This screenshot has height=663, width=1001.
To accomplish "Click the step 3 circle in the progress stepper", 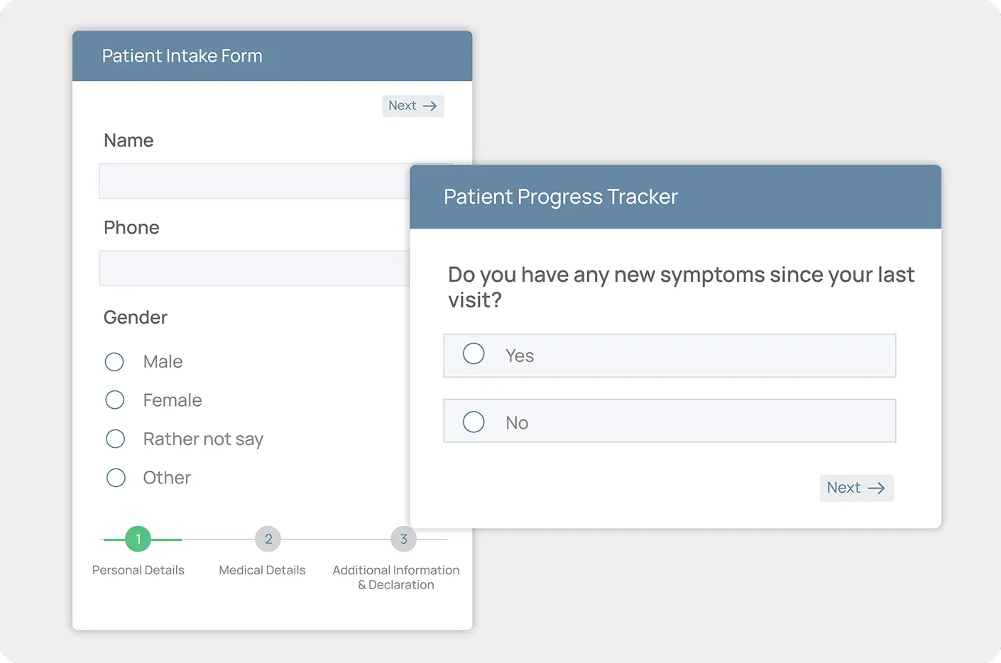I will (403, 539).
